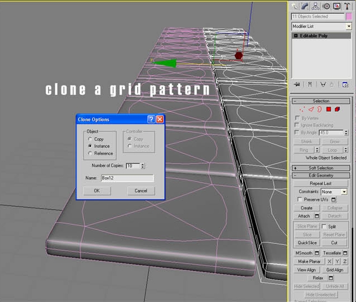Image resolution: width=356 pixels, height=302 pixels.
Task: Collapse the Selection rollout
Action: 321,101
